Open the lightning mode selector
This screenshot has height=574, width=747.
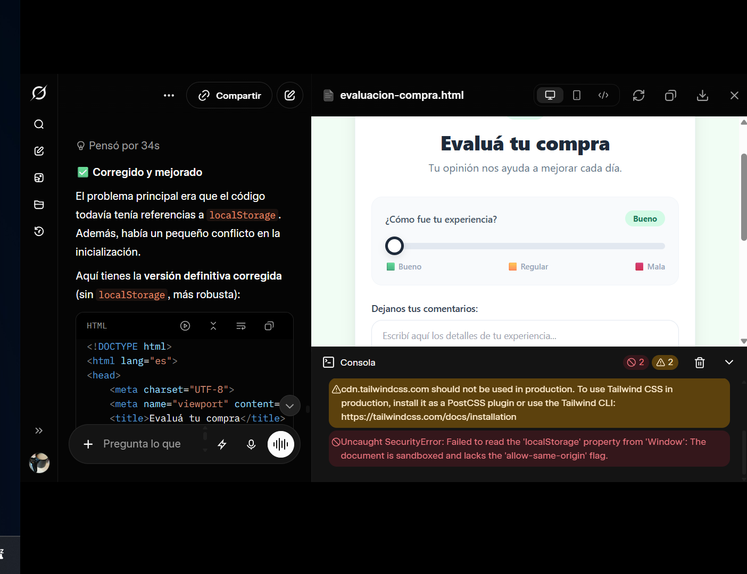pos(222,444)
